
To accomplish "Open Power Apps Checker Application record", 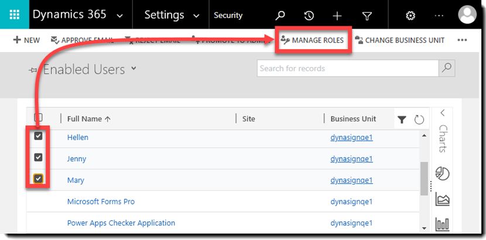I will (x=121, y=223).
